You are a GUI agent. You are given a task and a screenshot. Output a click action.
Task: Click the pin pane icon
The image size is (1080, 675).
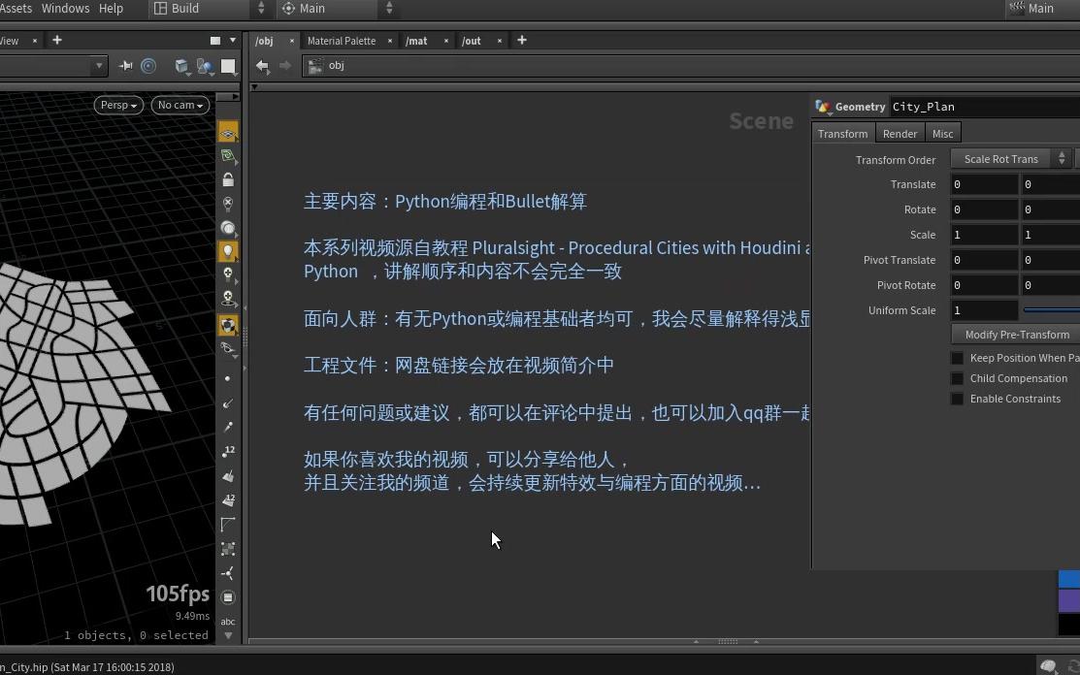tap(125, 65)
